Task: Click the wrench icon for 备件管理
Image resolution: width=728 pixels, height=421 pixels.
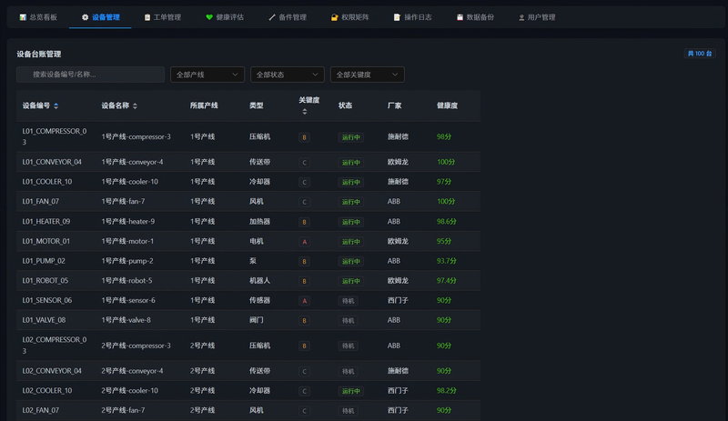Action: pyautogui.click(x=272, y=17)
